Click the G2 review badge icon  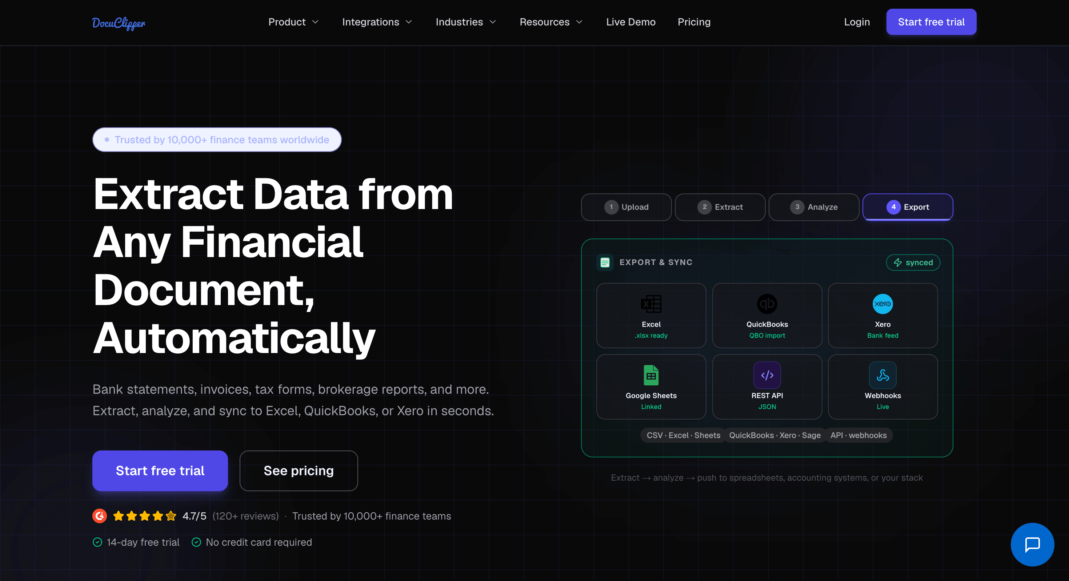(100, 516)
